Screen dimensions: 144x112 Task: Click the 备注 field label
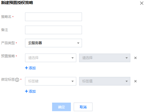pyautogui.click(x=5, y=30)
